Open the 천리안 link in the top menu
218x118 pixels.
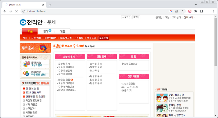pos(159,17)
